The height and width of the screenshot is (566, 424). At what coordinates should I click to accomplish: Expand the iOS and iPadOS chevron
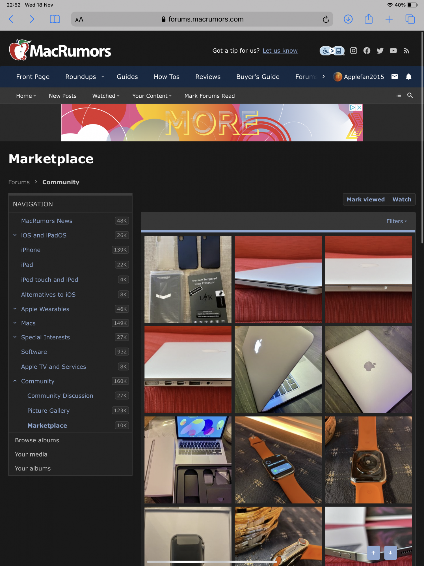15,235
